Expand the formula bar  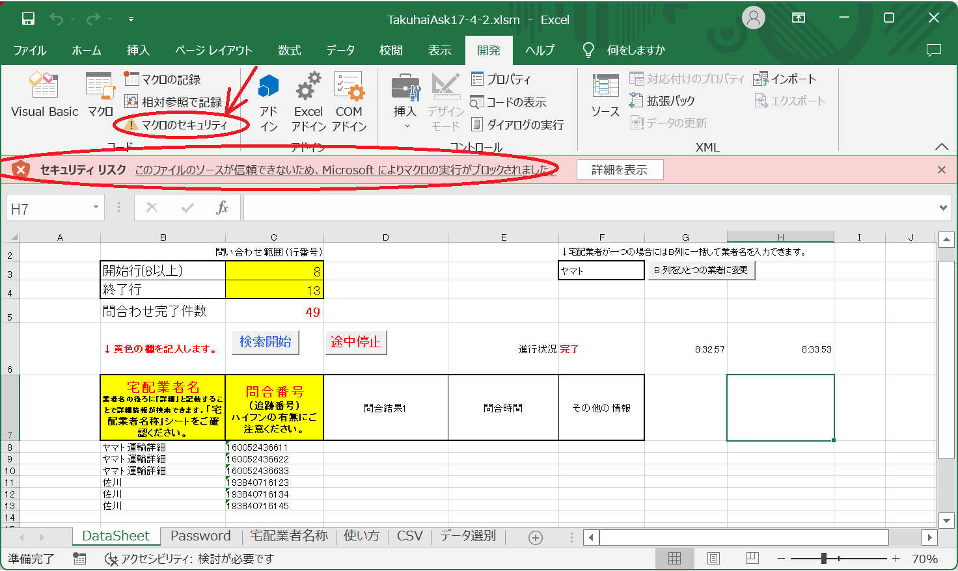pyautogui.click(x=943, y=208)
